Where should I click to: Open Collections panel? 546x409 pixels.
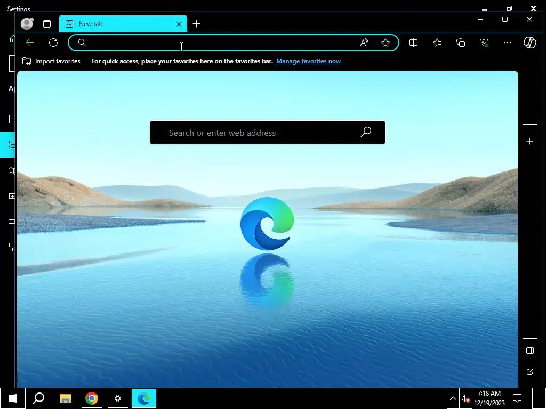coord(461,43)
